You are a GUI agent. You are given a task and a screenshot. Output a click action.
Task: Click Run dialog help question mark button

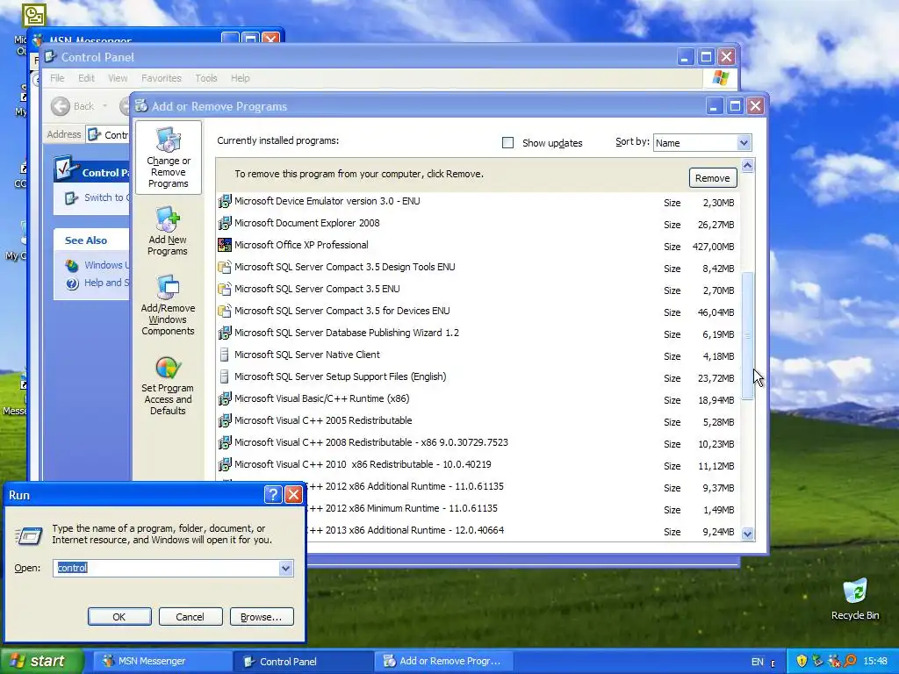[x=273, y=495]
